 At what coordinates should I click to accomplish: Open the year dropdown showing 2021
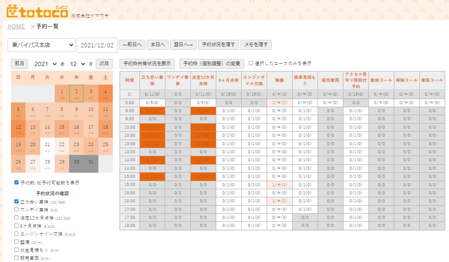click(x=45, y=64)
